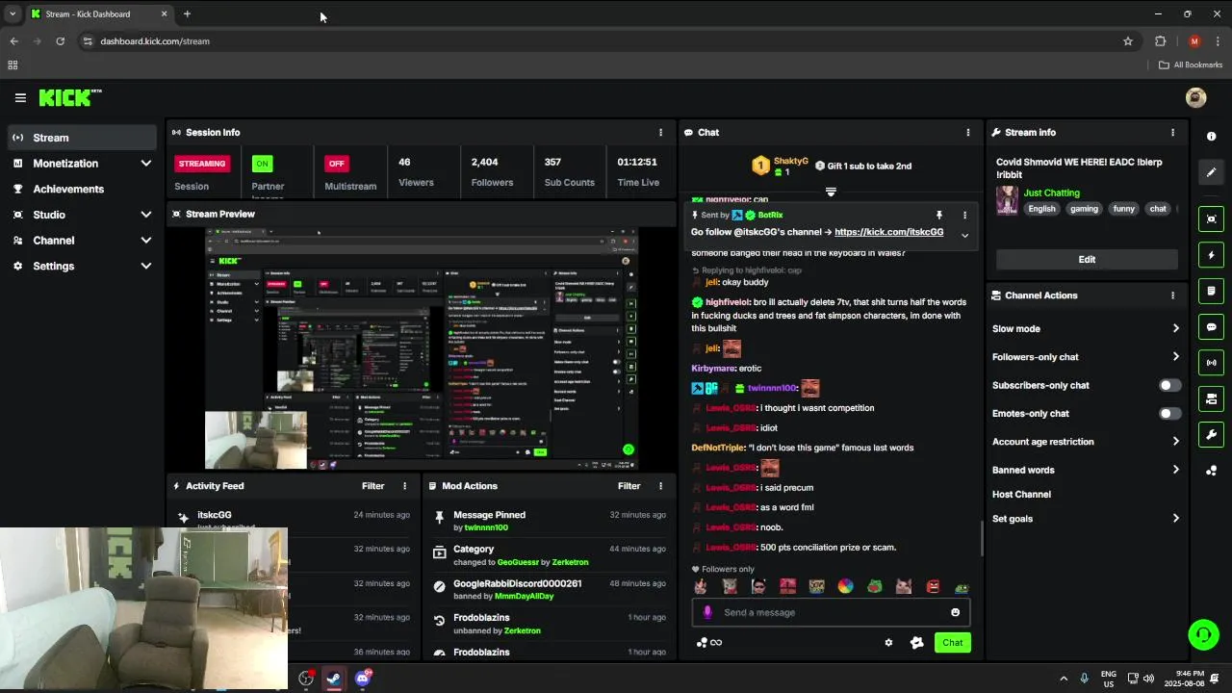Open Set goals options arrow
1232x693 pixels.
[1175, 519]
